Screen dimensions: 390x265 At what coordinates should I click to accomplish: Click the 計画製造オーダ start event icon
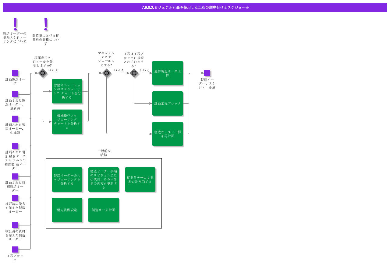[15, 73]
